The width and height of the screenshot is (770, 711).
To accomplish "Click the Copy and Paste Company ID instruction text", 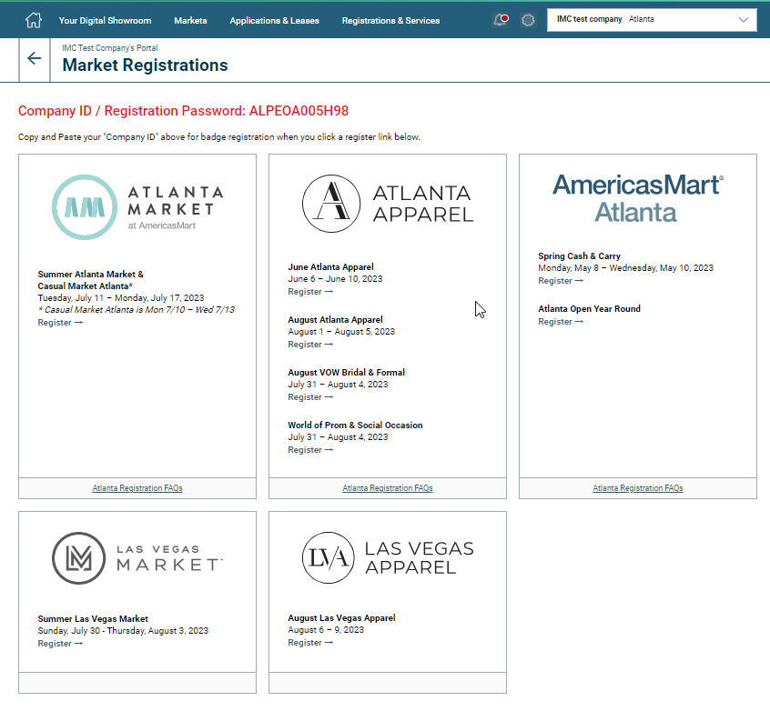I will click(219, 137).
